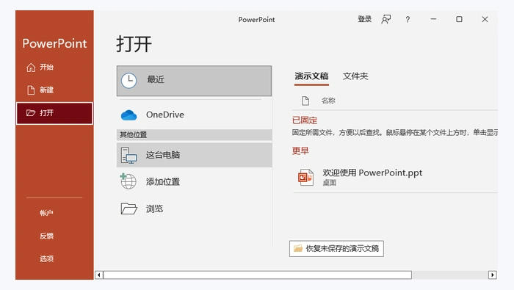Screen dimensions: 514x290
Task: Open the 浏览 browse dialog
Action: click(194, 209)
